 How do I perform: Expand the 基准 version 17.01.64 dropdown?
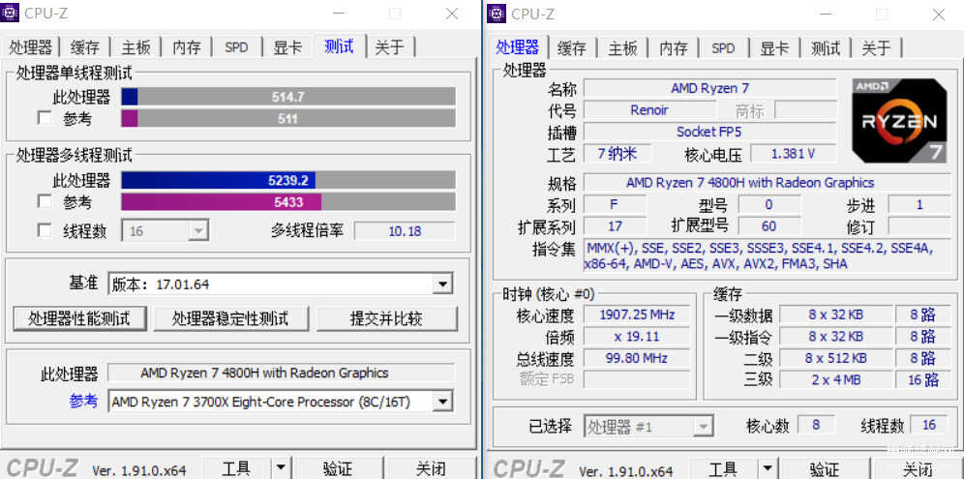pyautogui.click(x=442, y=284)
